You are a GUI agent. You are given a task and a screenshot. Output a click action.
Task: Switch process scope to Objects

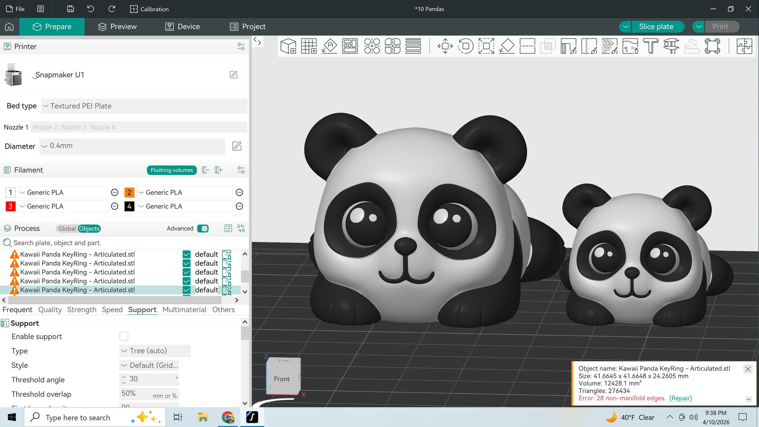89,229
